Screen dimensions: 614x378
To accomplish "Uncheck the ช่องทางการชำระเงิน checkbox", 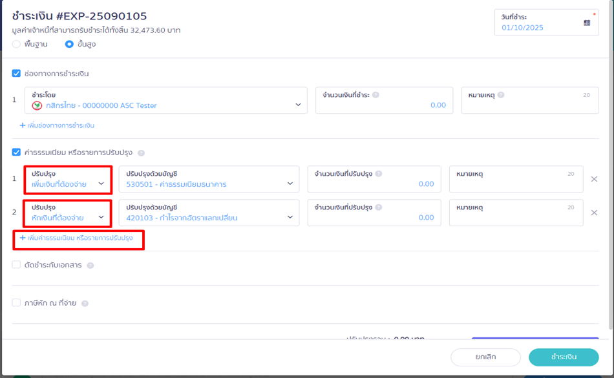I will pyautogui.click(x=17, y=74).
